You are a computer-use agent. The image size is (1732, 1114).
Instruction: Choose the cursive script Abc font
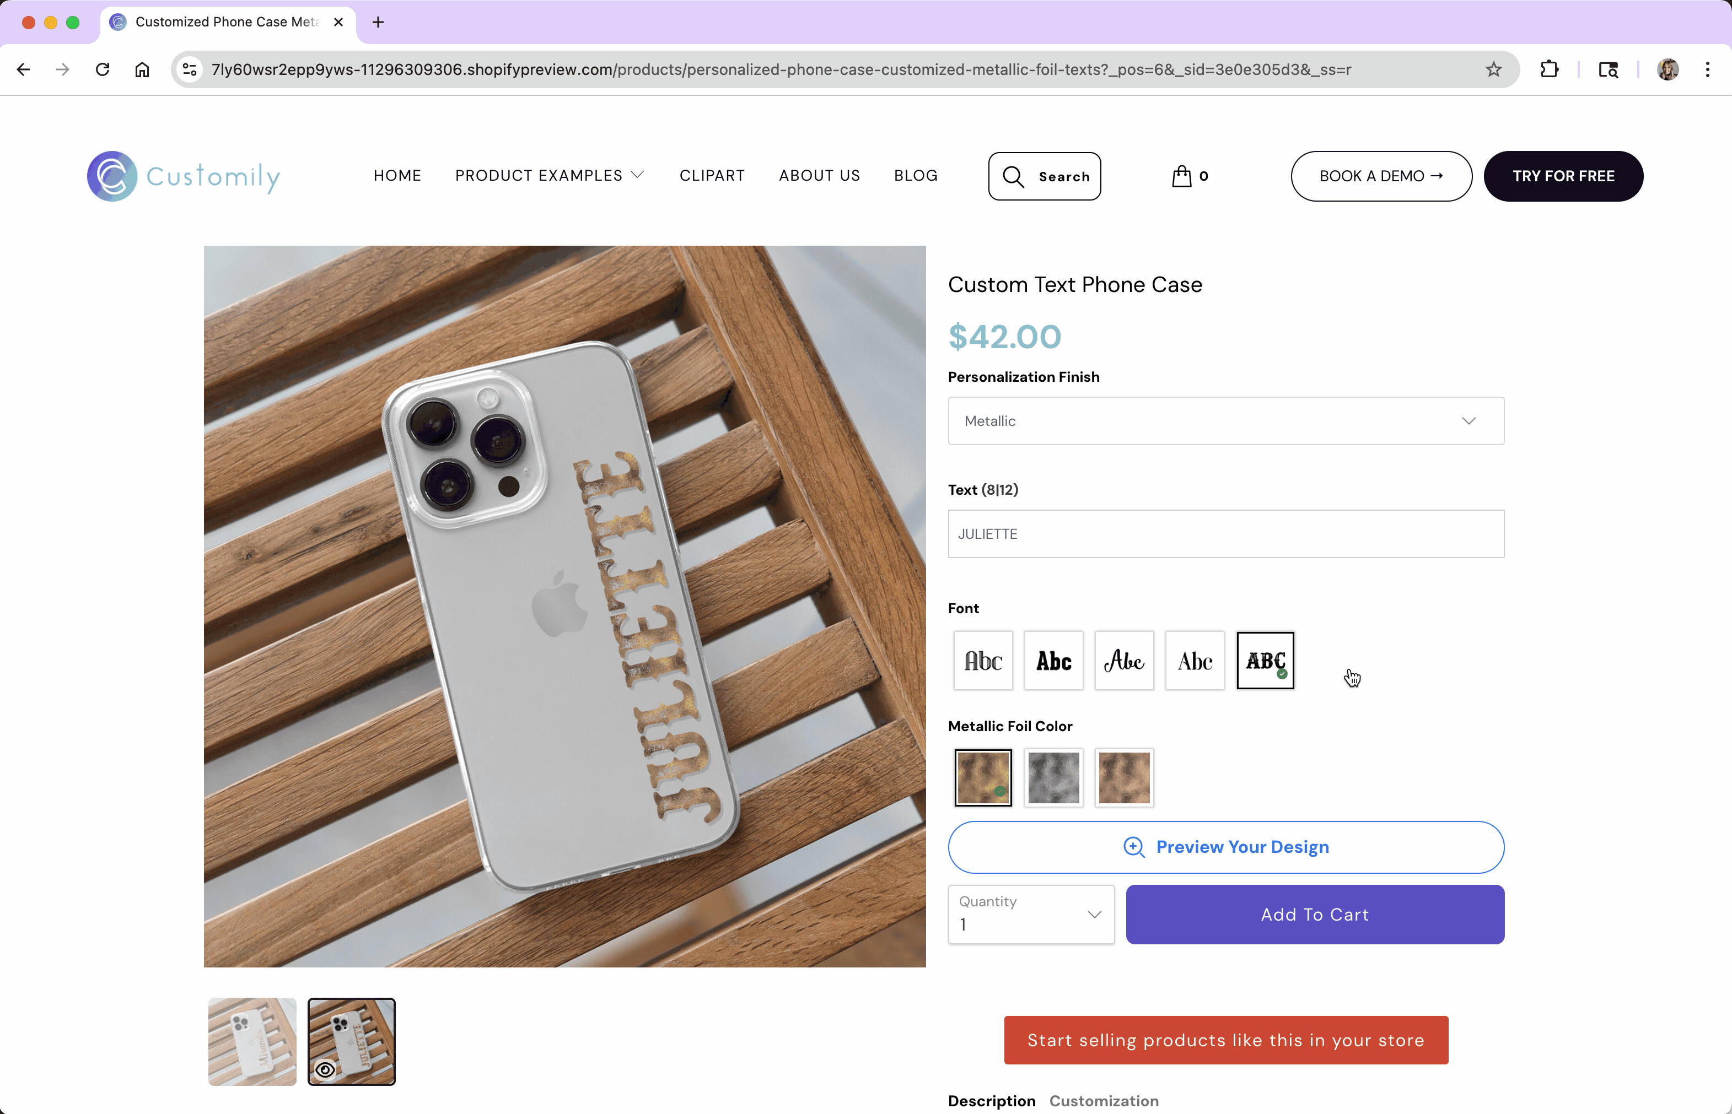1124,661
